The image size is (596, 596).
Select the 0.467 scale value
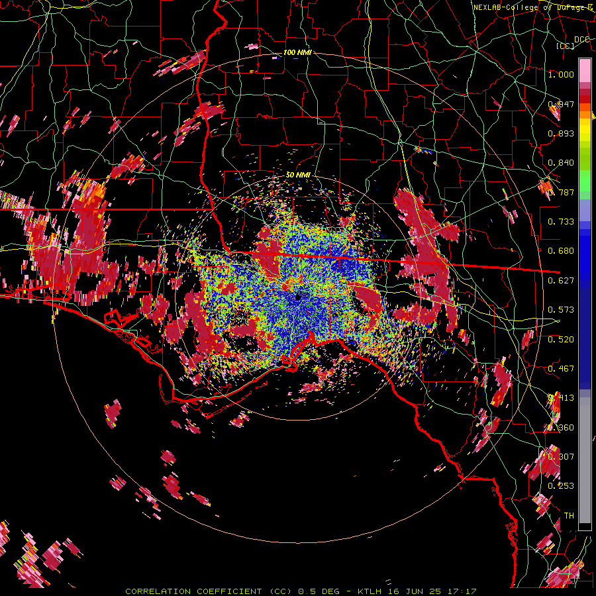(x=561, y=369)
